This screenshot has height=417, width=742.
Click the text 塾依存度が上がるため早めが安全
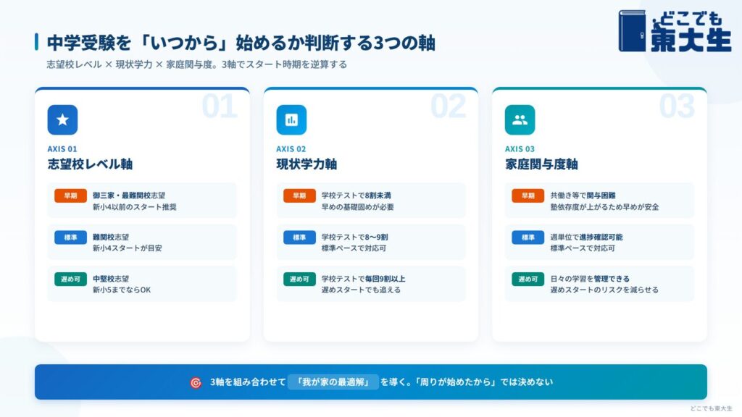tap(605, 207)
